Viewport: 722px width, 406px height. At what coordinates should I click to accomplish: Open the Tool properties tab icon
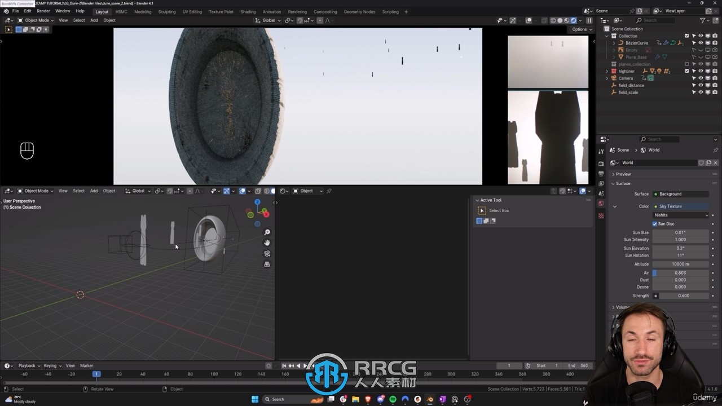click(601, 152)
